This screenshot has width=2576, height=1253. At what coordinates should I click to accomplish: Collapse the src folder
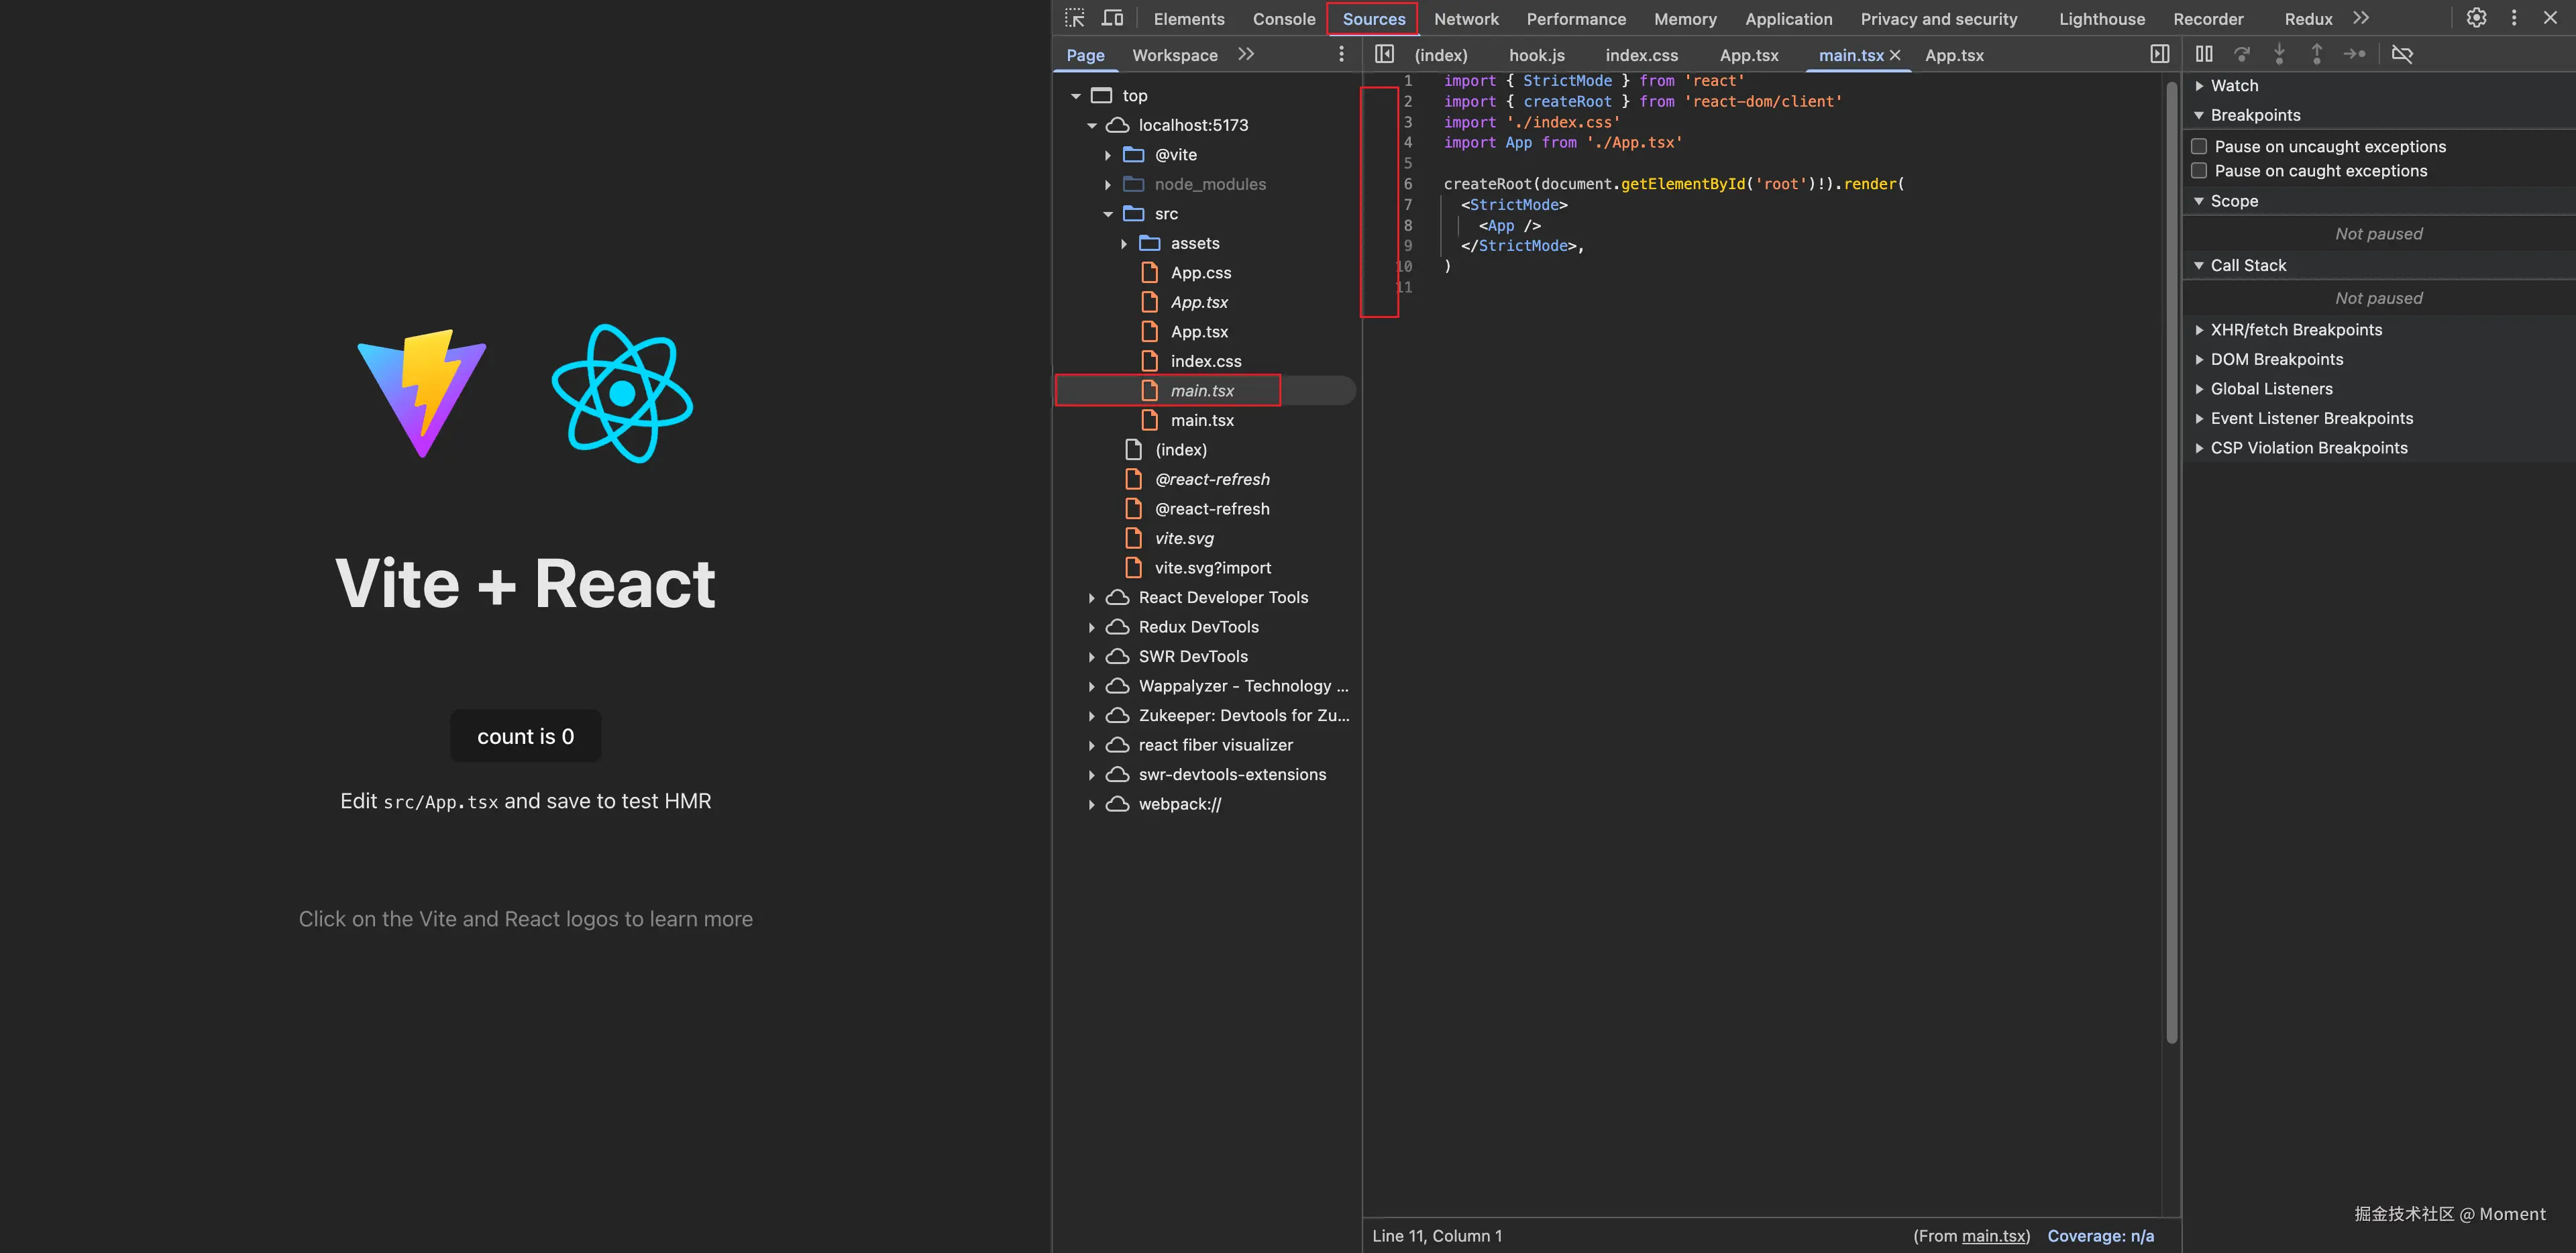[x=1108, y=214]
